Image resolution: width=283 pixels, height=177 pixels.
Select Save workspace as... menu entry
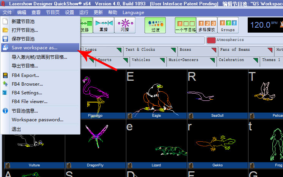tap(40, 48)
